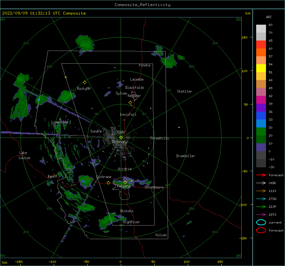
Task: Click the cyan current ellipse icon
Action: (x=261, y=222)
